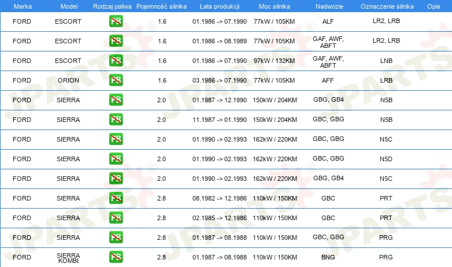Click the Pojemność silnika column header
452x267 pixels.
pyautogui.click(x=161, y=6)
